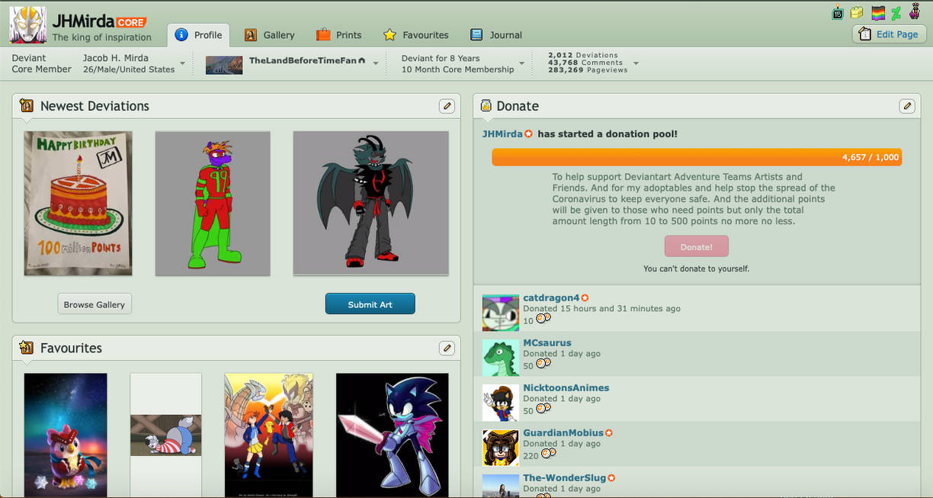Click The-WonderSlug's avatar

[x=500, y=486]
